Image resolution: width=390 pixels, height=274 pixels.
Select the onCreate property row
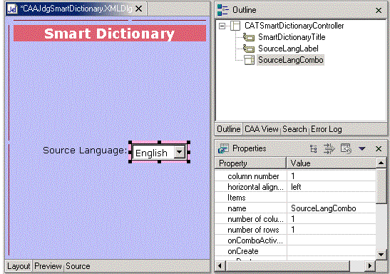[295, 251]
